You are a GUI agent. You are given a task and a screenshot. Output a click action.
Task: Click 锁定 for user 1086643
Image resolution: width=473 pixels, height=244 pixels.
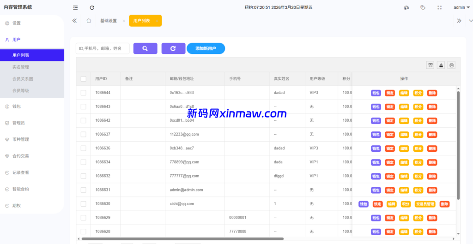390,107
